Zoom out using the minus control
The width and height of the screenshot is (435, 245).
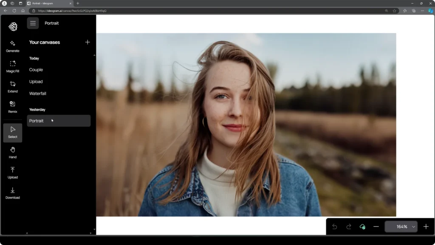point(376,227)
